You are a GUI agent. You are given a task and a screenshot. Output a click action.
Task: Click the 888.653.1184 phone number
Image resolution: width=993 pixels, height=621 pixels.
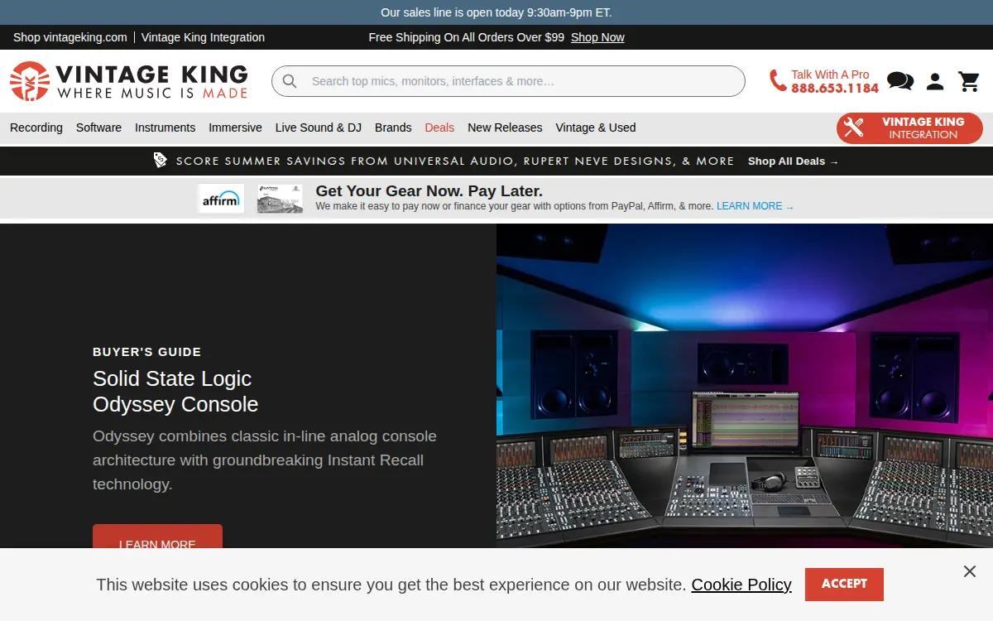click(835, 89)
